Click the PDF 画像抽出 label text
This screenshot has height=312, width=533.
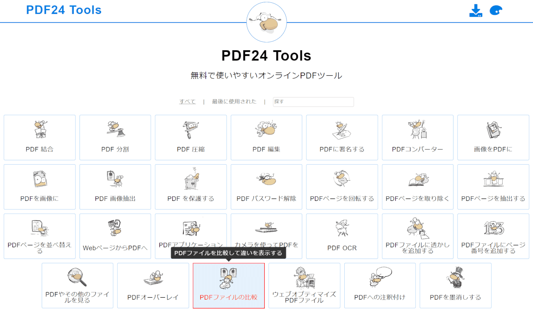[115, 199]
